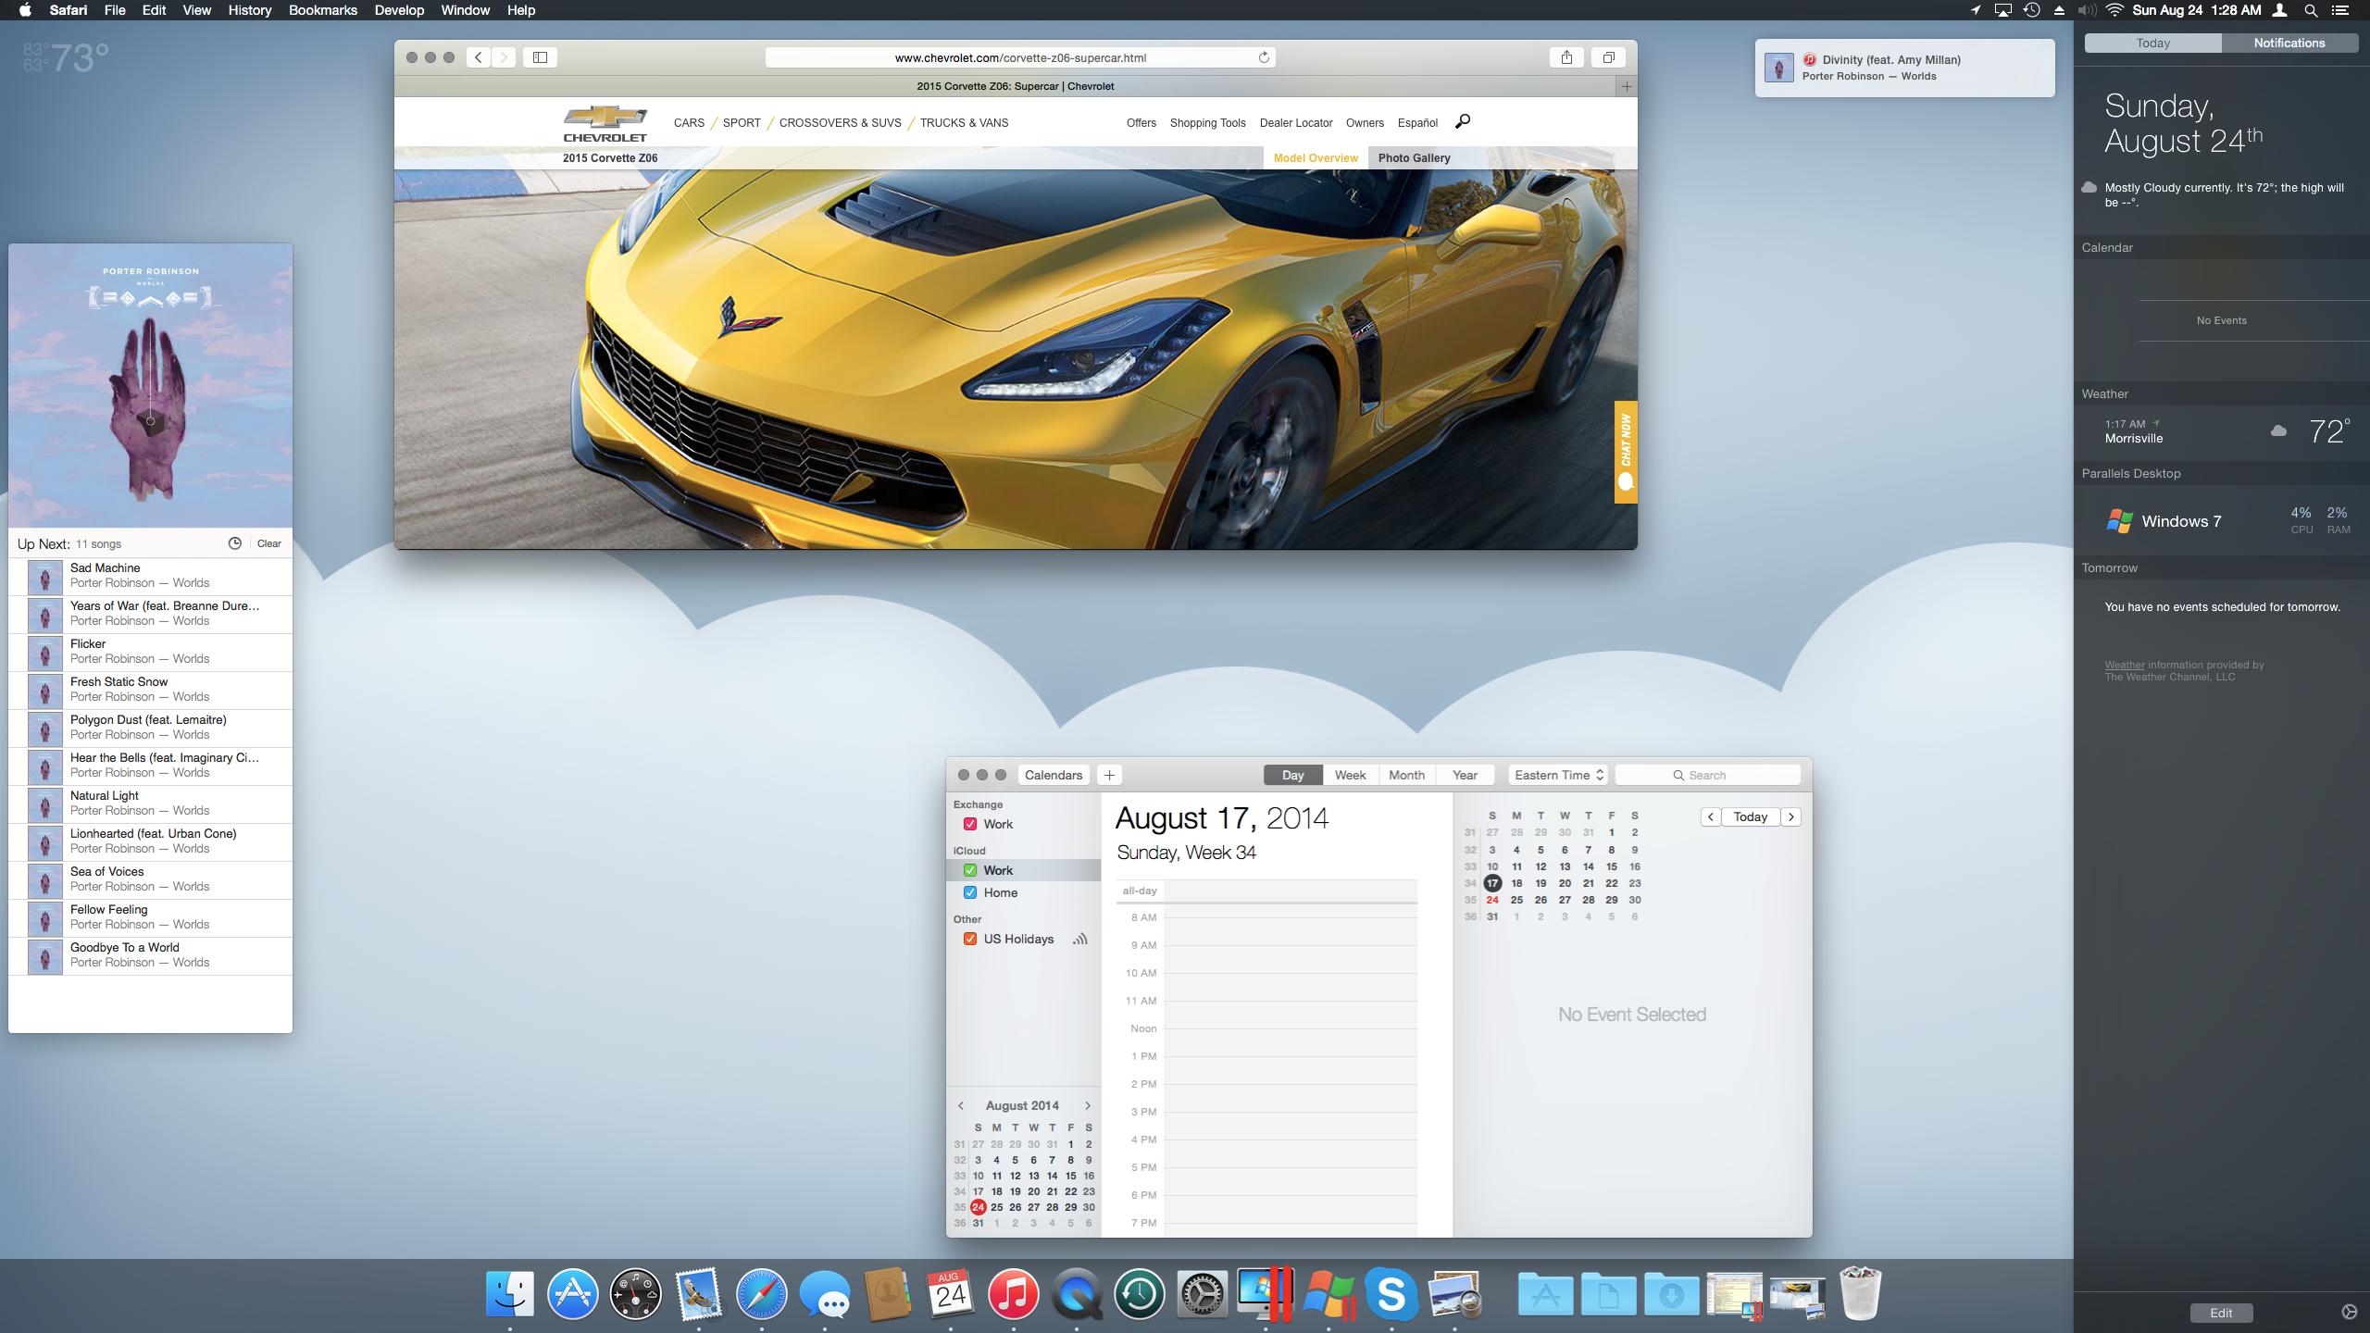Reload the Chevrolet page

click(1263, 57)
